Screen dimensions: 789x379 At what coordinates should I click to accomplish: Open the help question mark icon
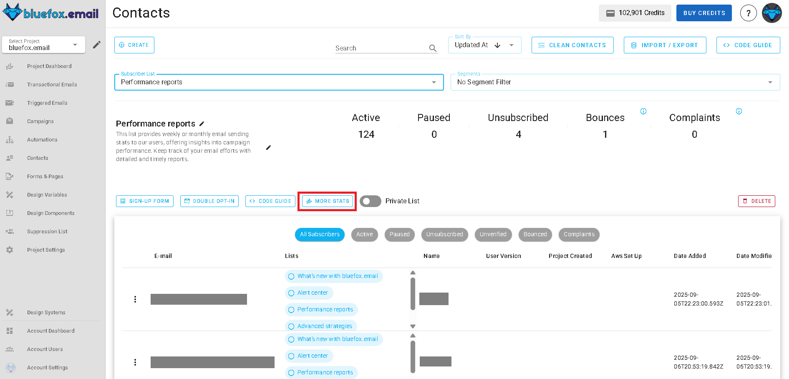pos(748,13)
